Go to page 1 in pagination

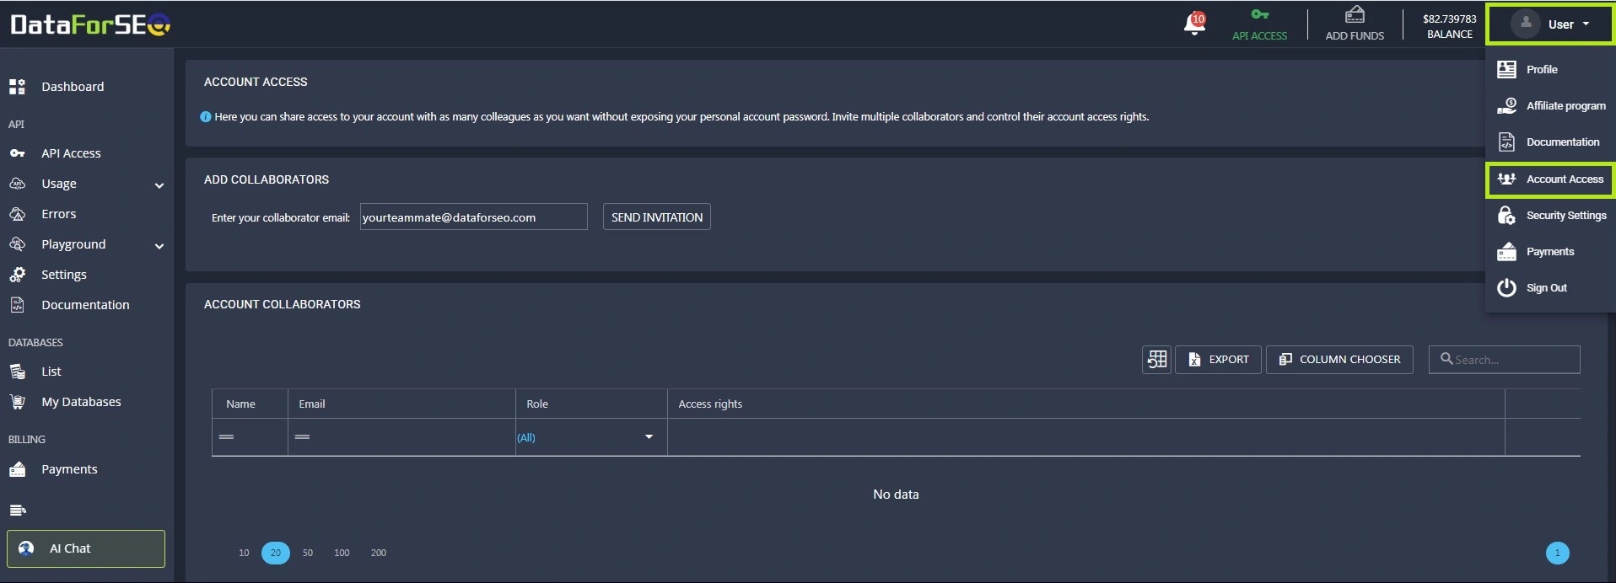[1557, 553]
